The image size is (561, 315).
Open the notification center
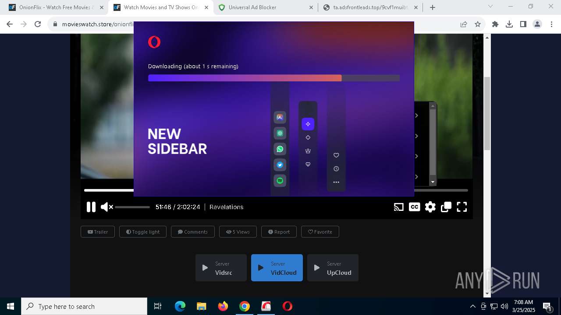click(x=547, y=306)
